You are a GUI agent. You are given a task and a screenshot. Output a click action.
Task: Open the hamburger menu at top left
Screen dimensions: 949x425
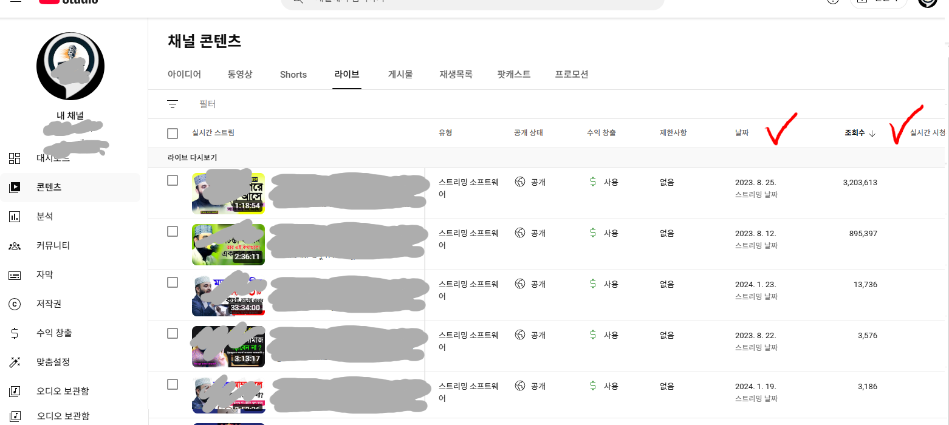tap(16, 1)
